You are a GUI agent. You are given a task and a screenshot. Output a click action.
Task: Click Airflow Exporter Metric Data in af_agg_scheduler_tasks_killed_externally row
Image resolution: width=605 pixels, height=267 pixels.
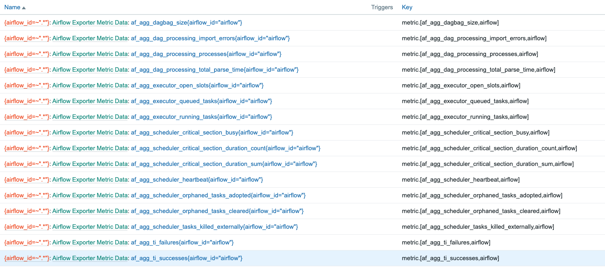[90, 227]
